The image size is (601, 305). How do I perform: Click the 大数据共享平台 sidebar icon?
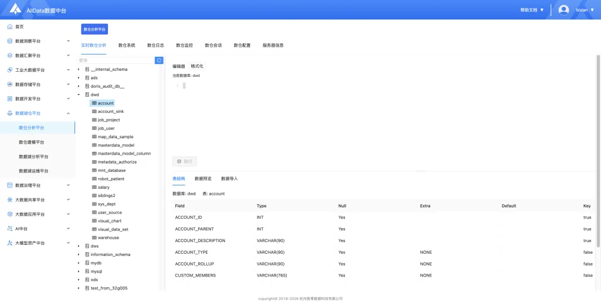[x=10, y=200]
